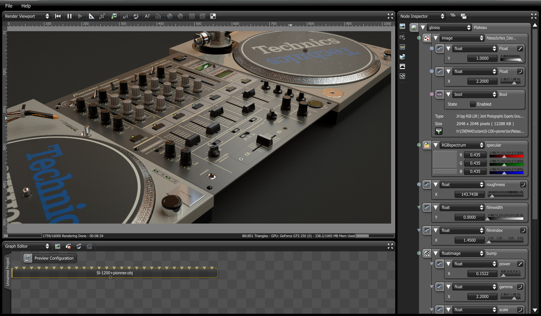The width and height of the screenshot is (541, 316).
Task: Click the second crossed-out sphere icon
Action: [x=180, y=16]
